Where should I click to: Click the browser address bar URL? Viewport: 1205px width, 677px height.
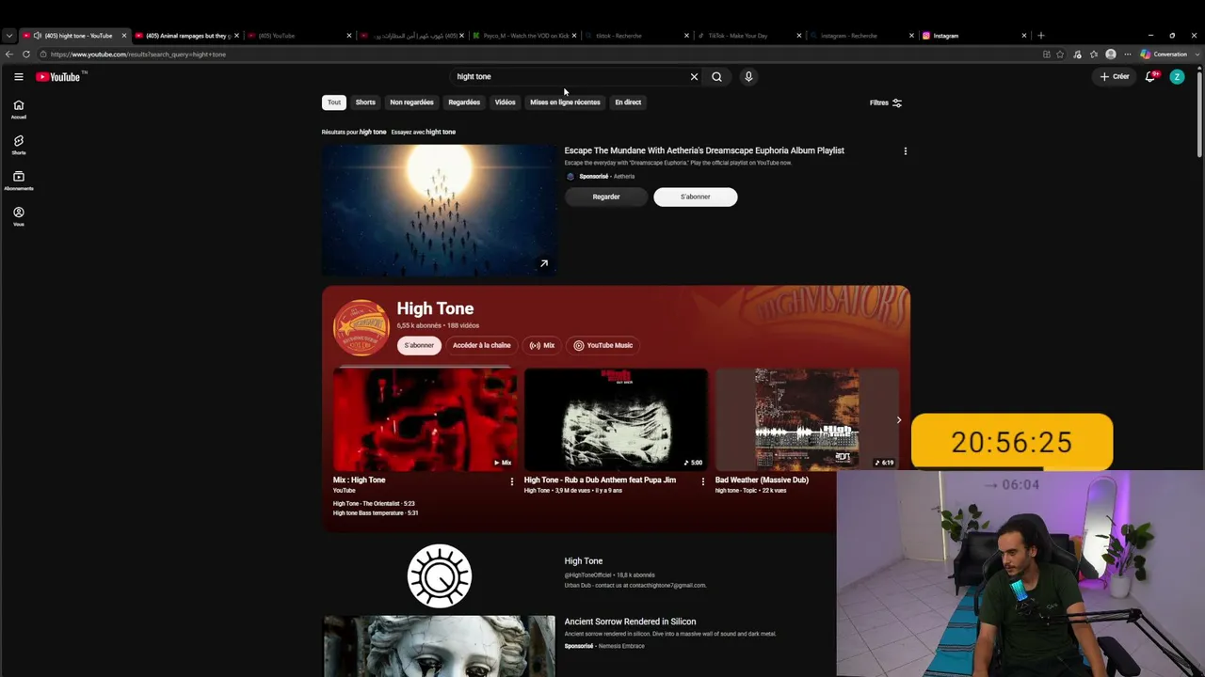tap(138, 55)
